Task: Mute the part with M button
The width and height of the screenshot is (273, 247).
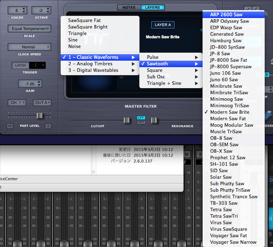Action: [x=10, y=126]
